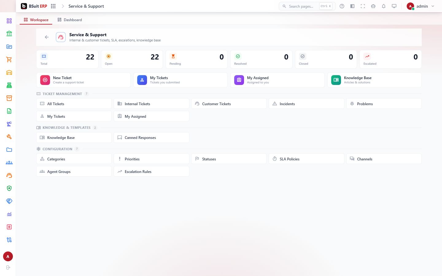Viewport: 442px width, 276px height.
Task: Open the notifications bell
Action: [x=384, y=6]
